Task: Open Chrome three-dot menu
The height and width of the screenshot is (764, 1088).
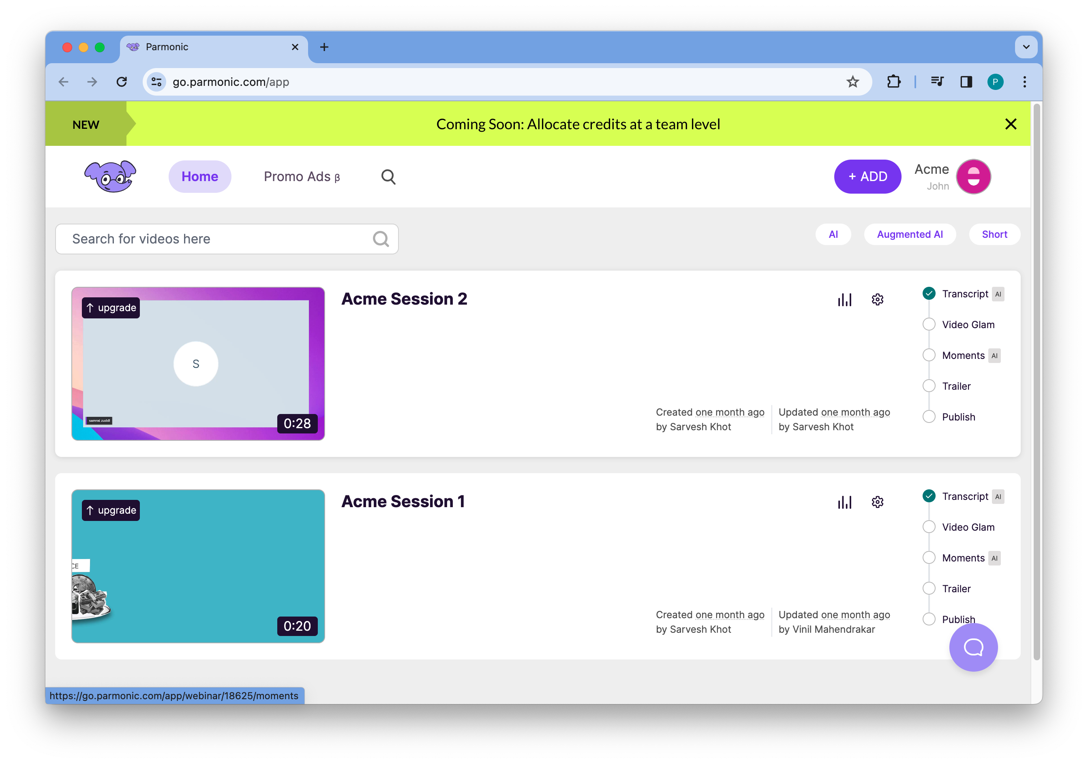Action: [1024, 82]
